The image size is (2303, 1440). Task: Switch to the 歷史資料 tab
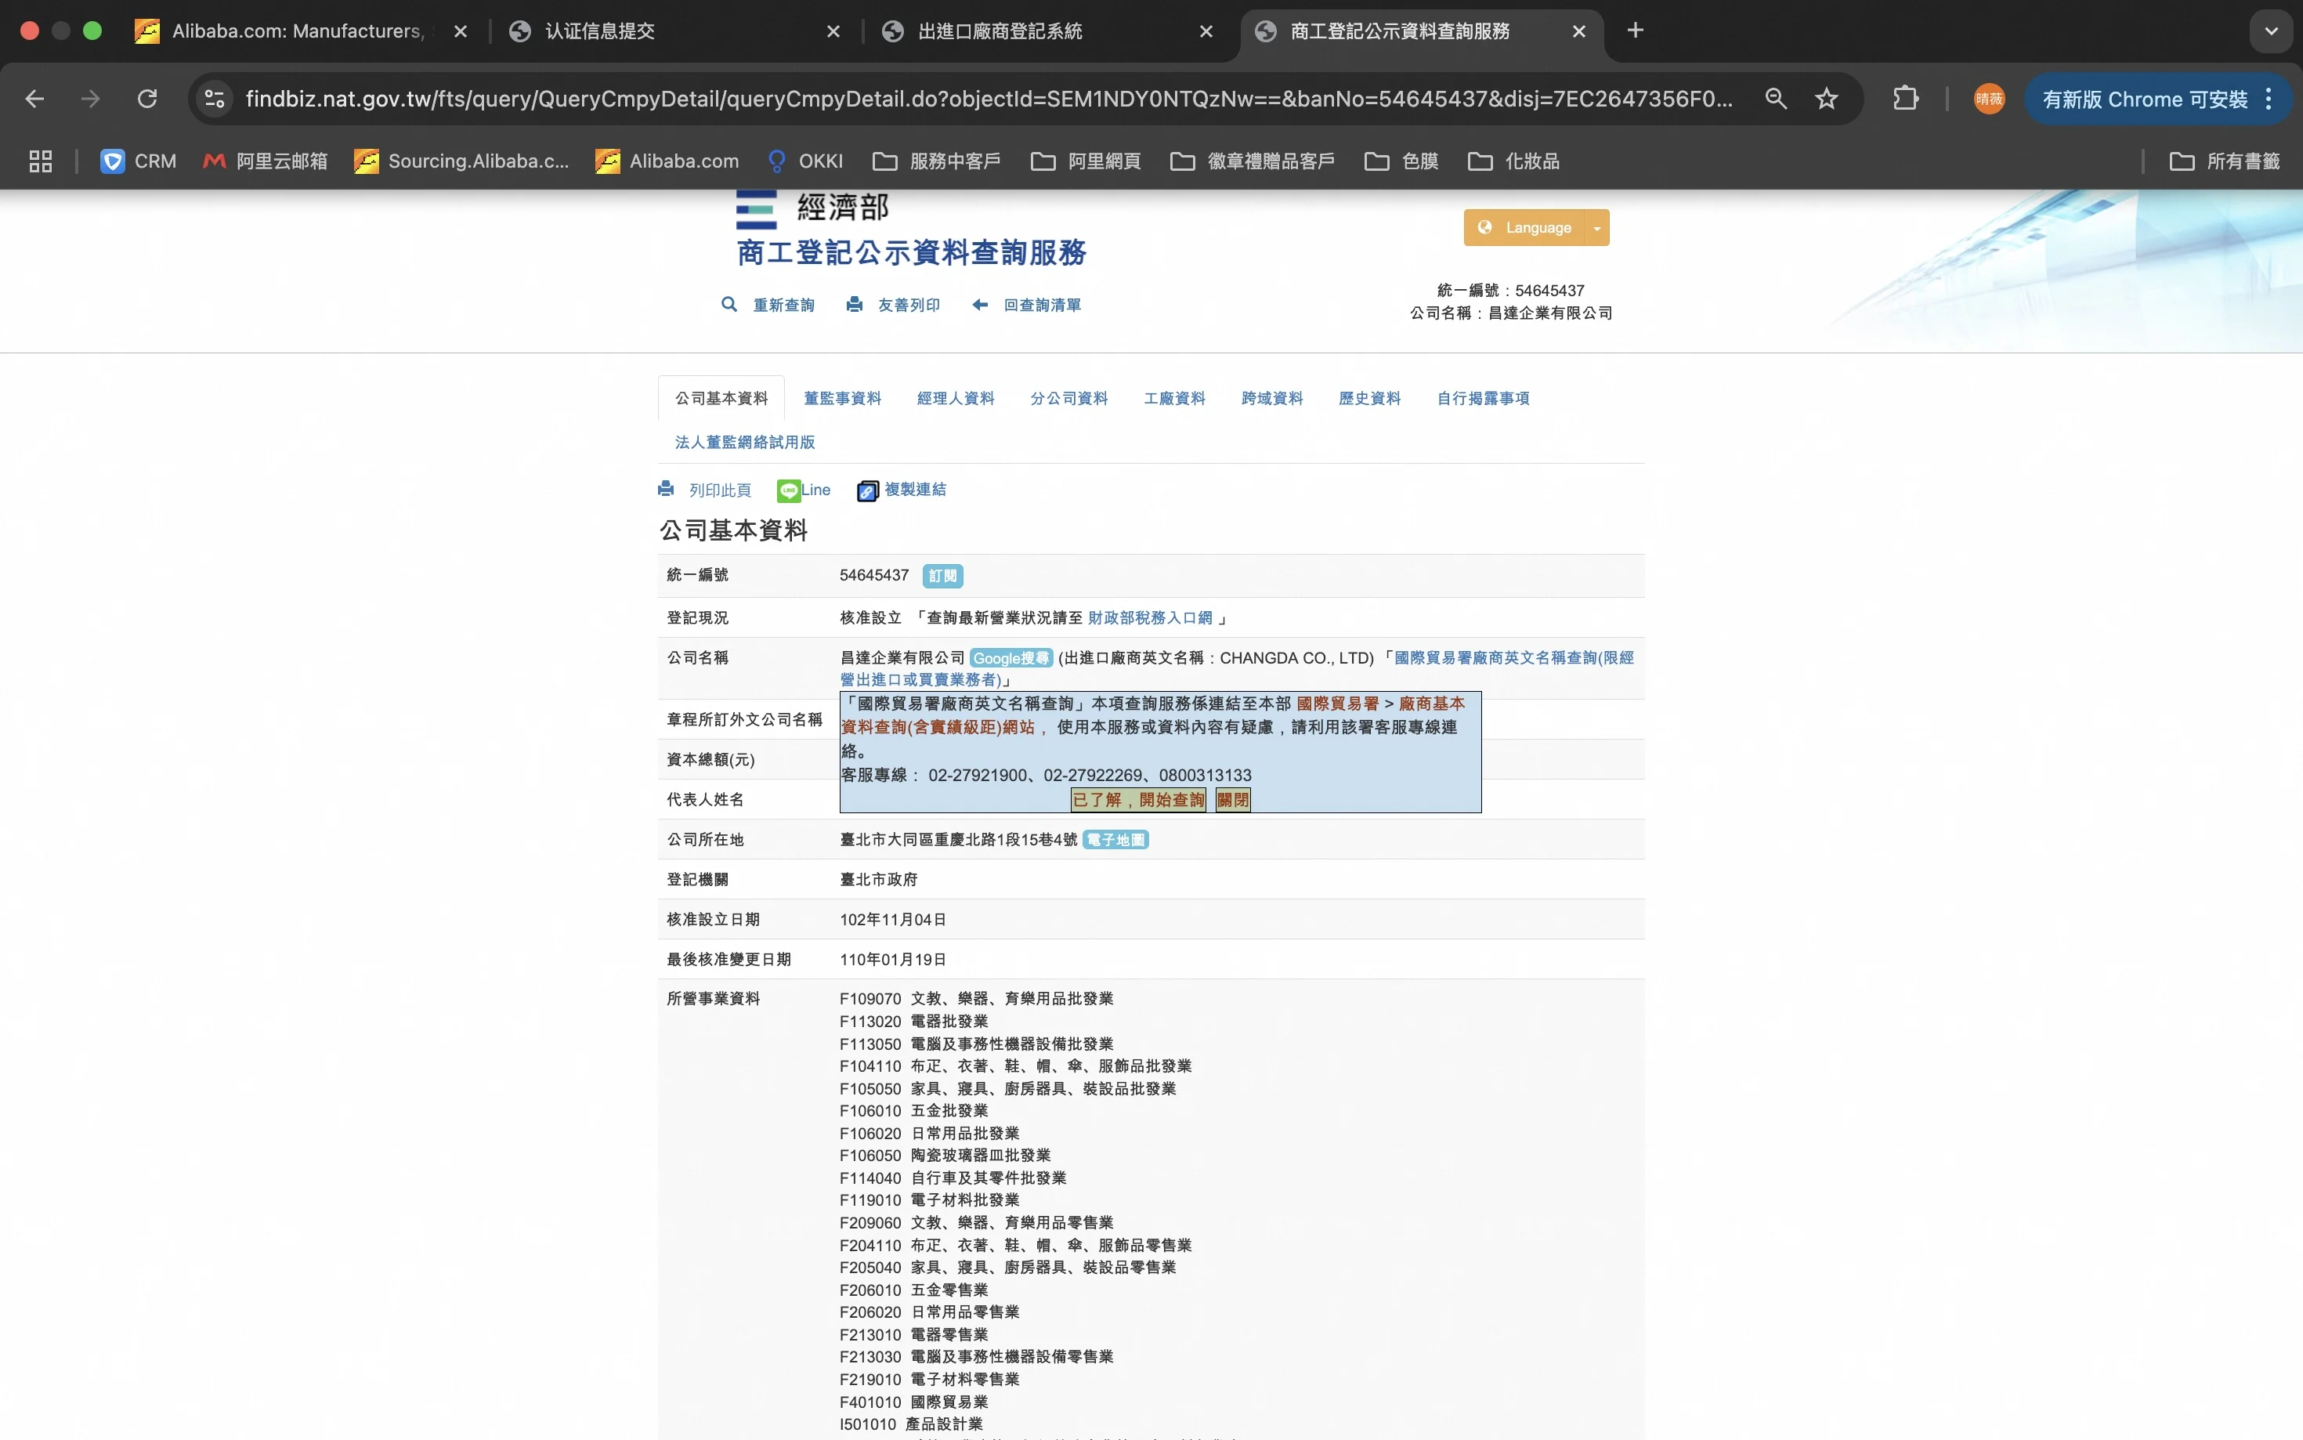point(1369,398)
